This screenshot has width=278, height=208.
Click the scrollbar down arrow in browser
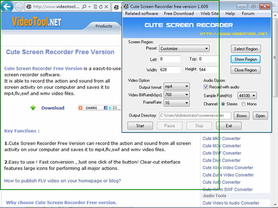[275, 204]
